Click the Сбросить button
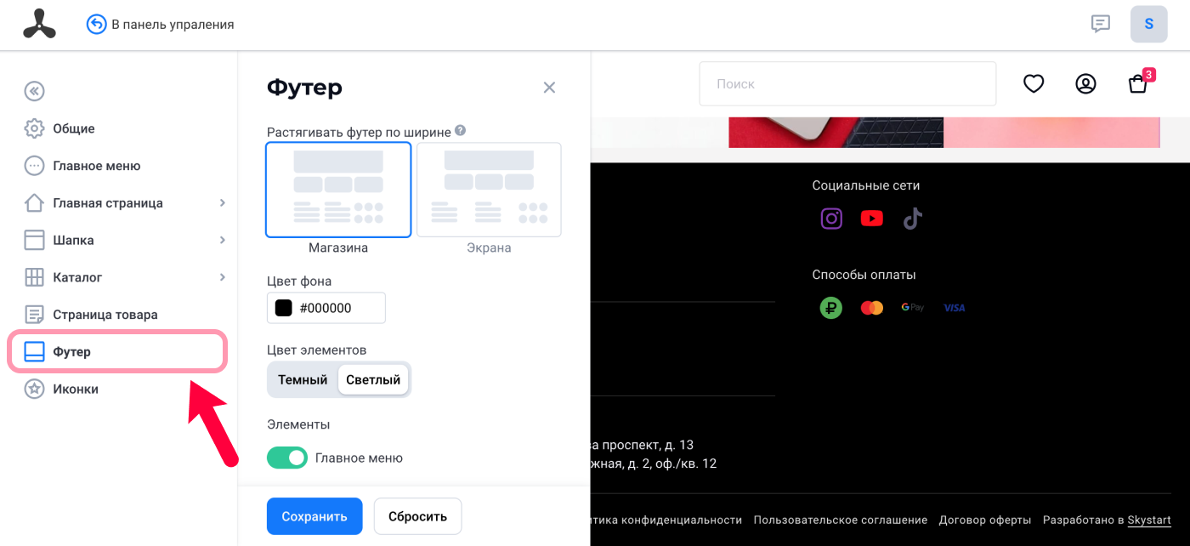 [417, 516]
